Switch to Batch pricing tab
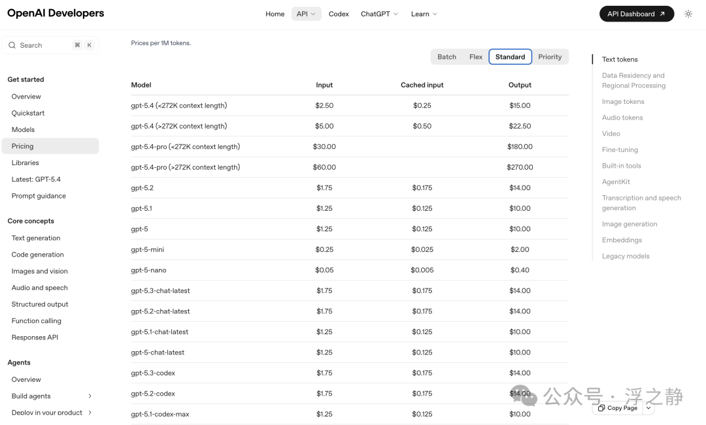The height and width of the screenshot is (425, 706). [x=446, y=57]
